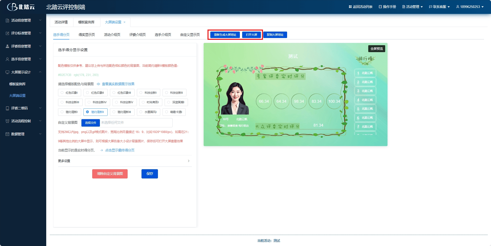Viewport: 491px width, 246px height.
Task: Close the 大屏端设置 tab with its x icon
Action: [x=125, y=22]
